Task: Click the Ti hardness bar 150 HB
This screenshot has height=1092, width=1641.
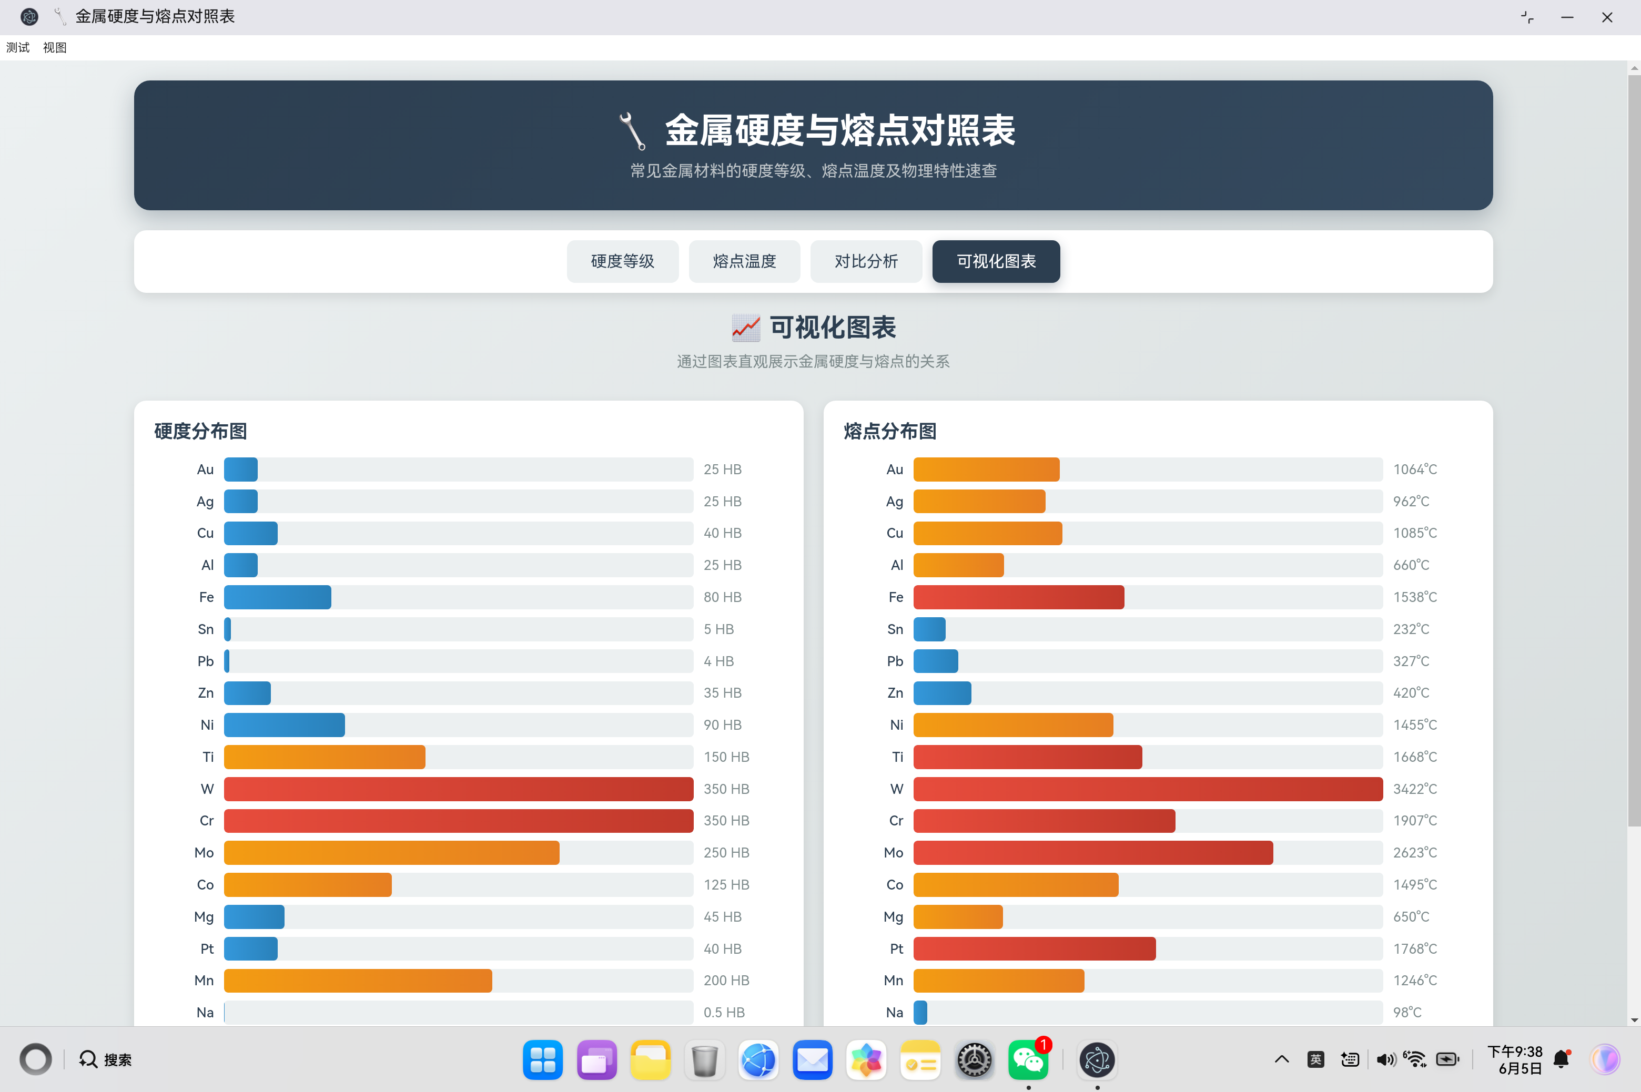Action: tap(325, 757)
